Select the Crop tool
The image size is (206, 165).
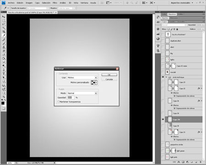point(4,32)
